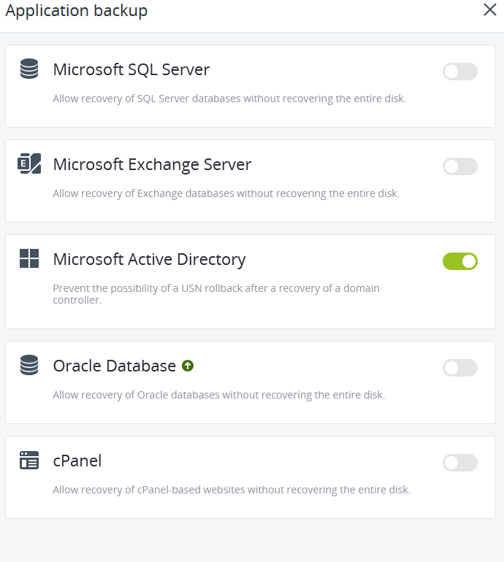Click the Oracle Database stack icon
This screenshot has height=562, width=504.
29,365
